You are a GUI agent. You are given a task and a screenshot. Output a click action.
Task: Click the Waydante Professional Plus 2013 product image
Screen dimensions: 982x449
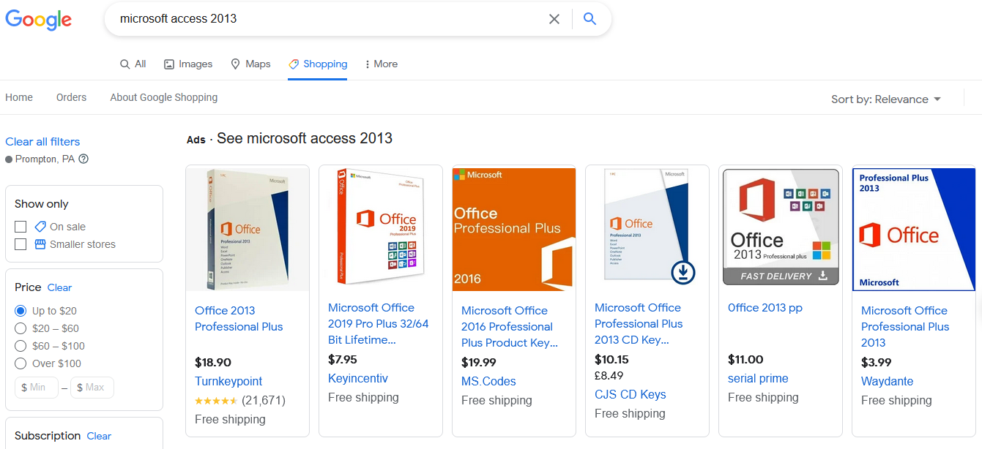914,230
